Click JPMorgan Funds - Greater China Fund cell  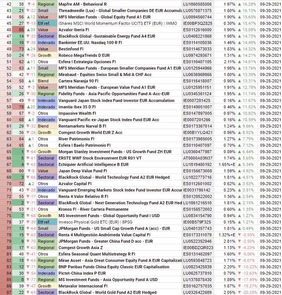[x=120, y=241]
